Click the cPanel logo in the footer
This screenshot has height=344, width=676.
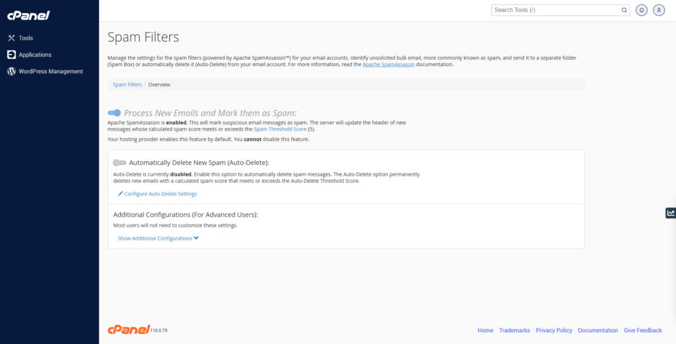tap(128, 329)
